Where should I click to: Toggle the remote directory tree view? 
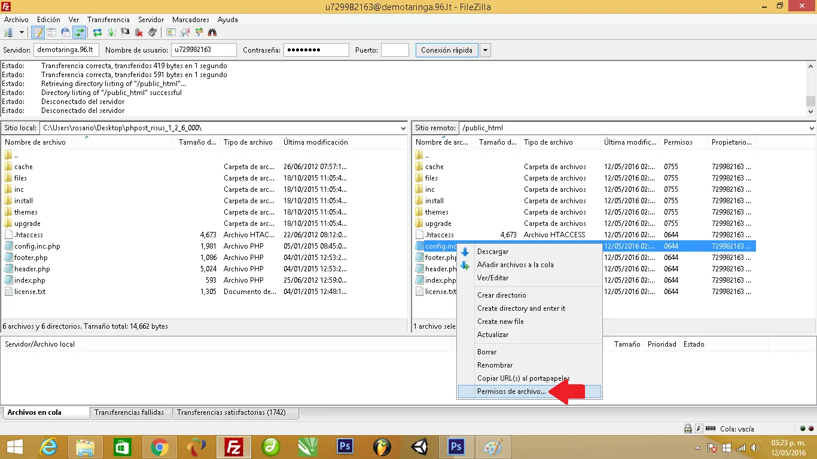[x=65, y=32]
